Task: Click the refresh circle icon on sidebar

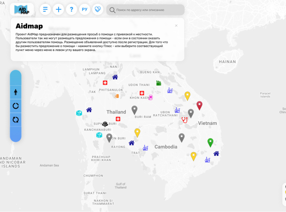Action: pos(16,105)
